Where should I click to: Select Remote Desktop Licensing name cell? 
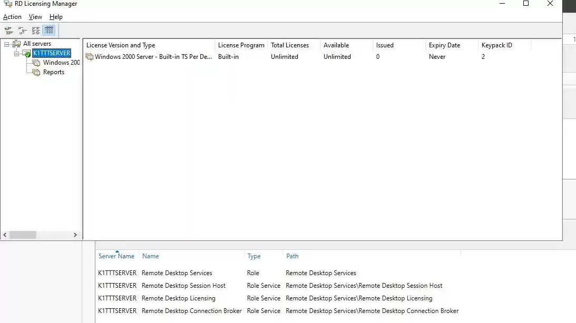179,298
